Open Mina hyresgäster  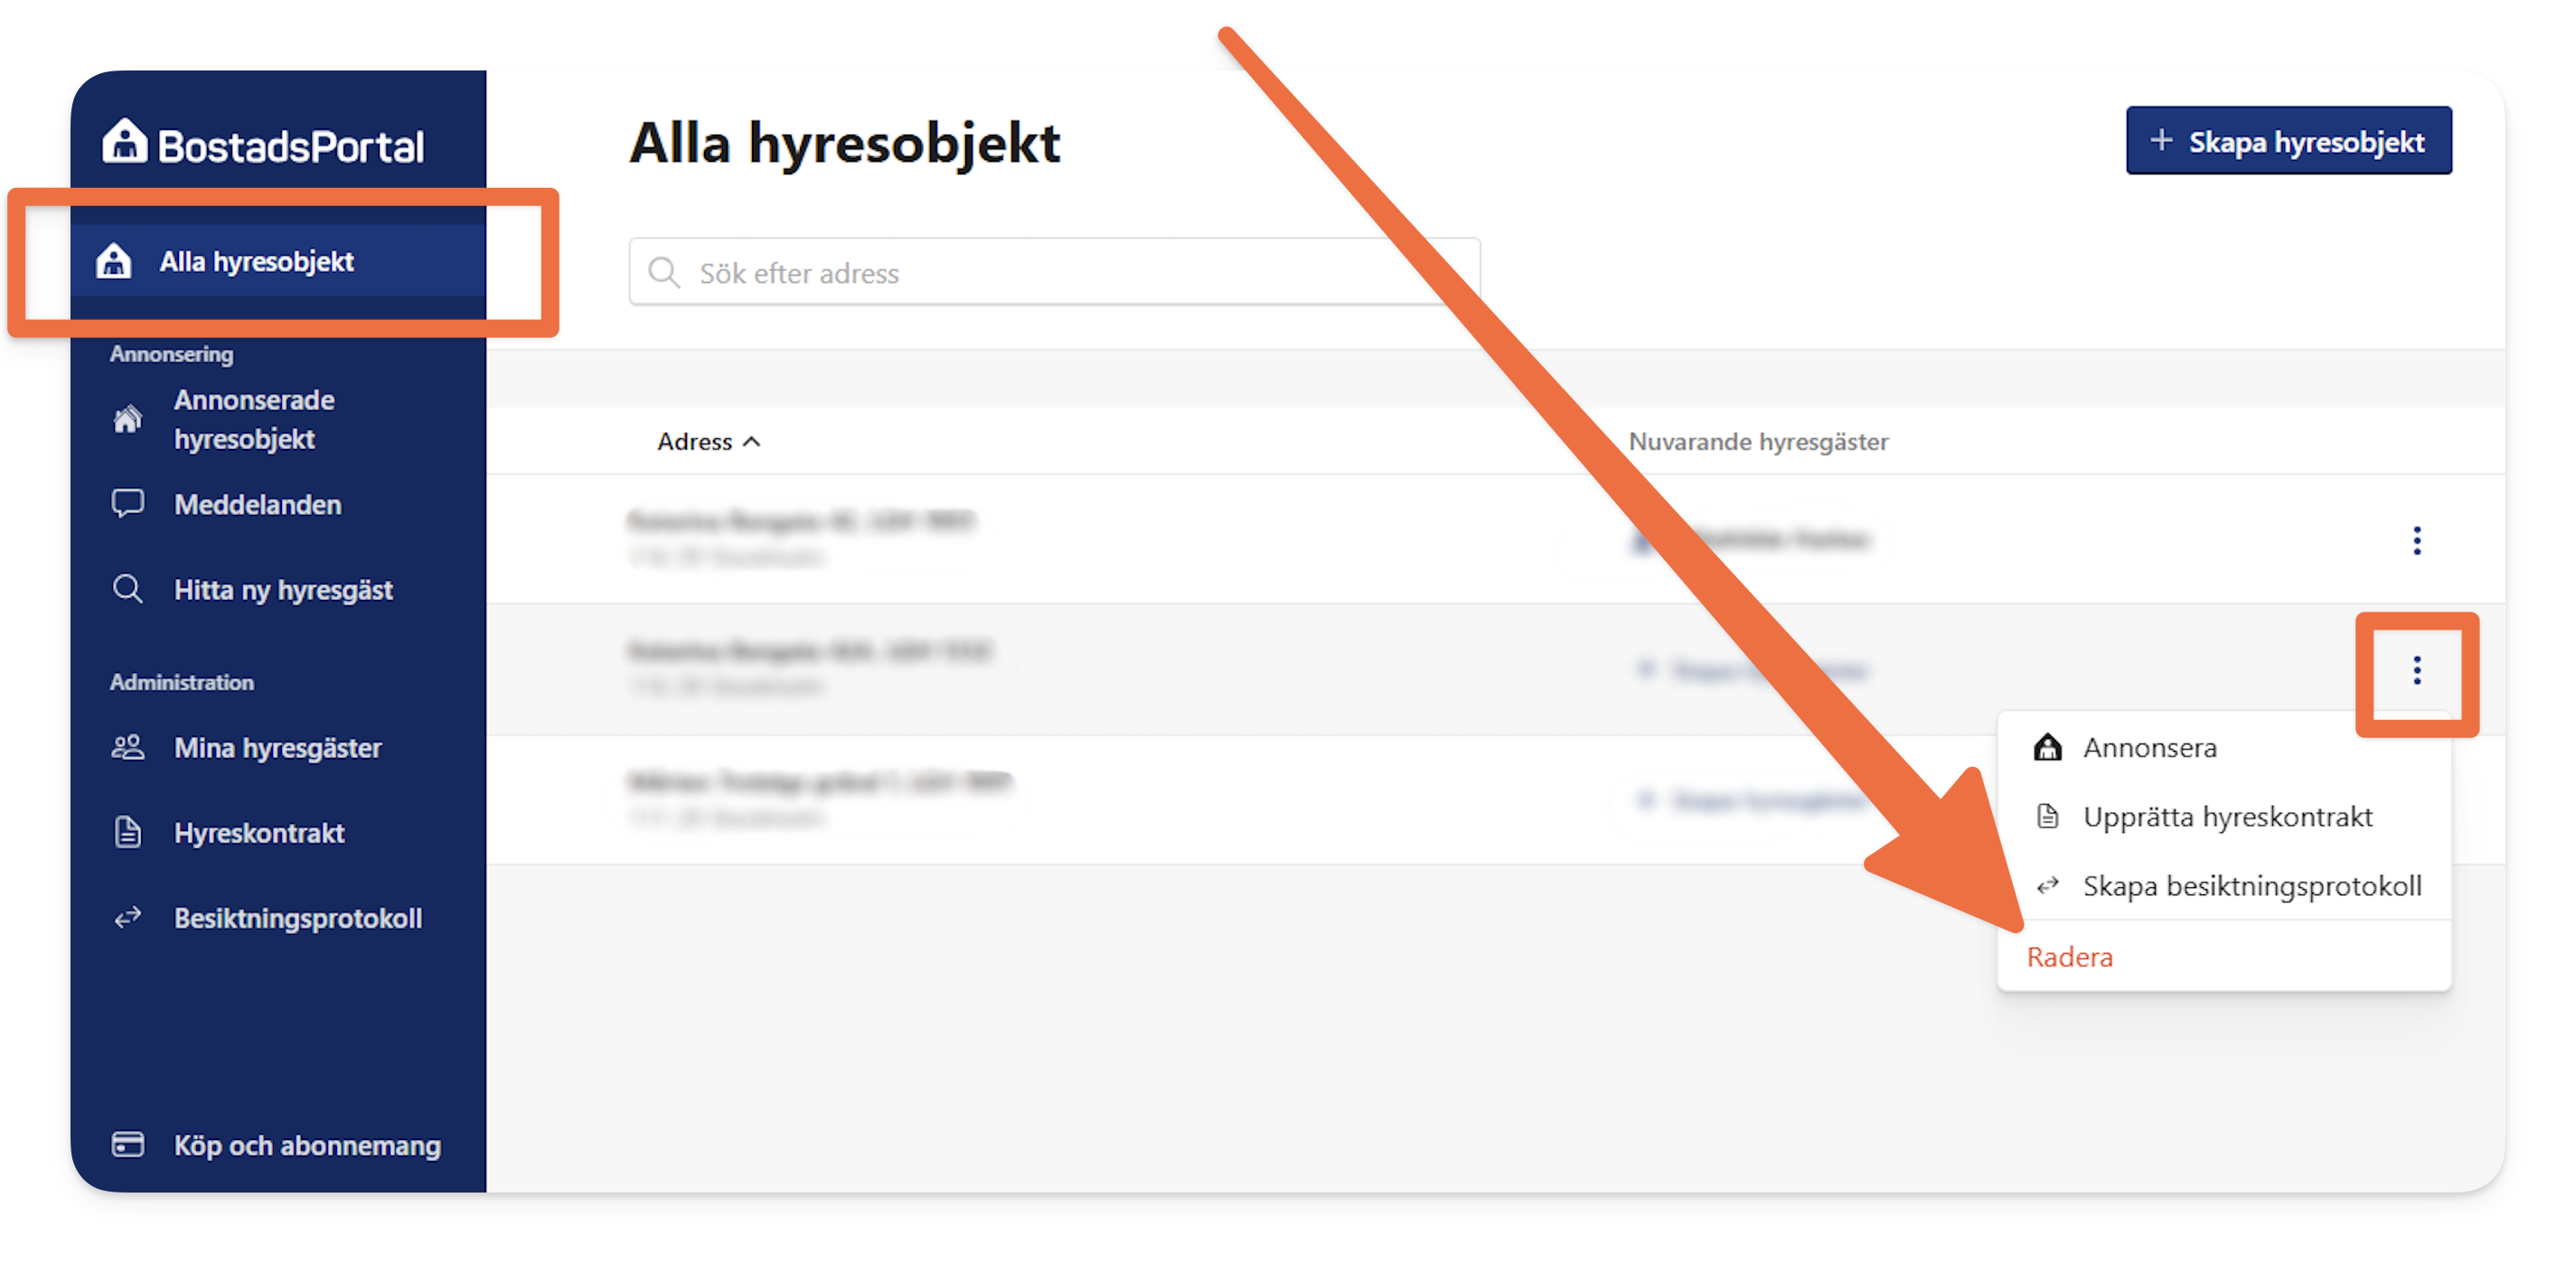tap(277, 747)
